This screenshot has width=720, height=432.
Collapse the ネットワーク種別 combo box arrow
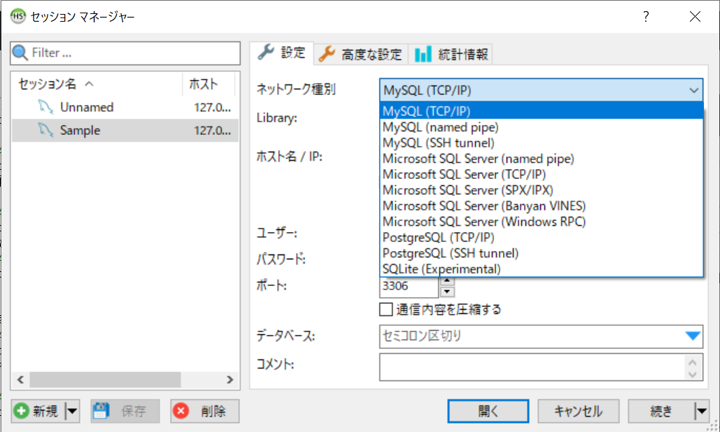coord(694,90)
